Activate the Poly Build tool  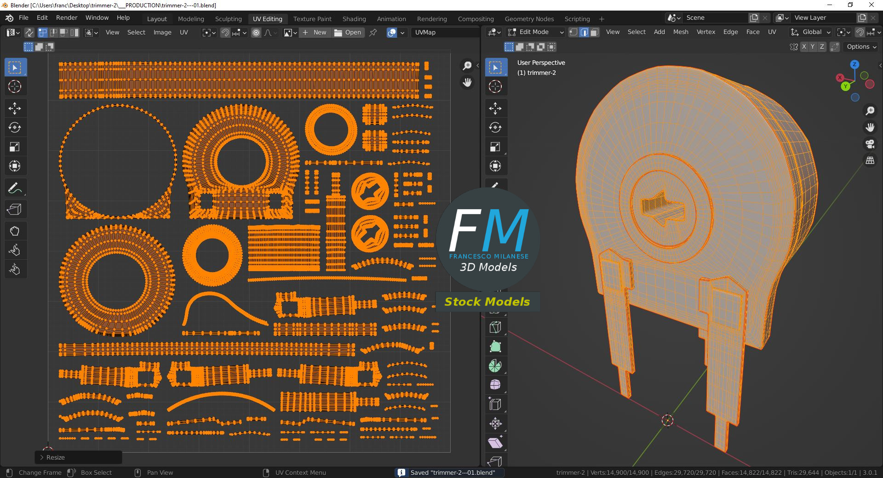[495, 347]
